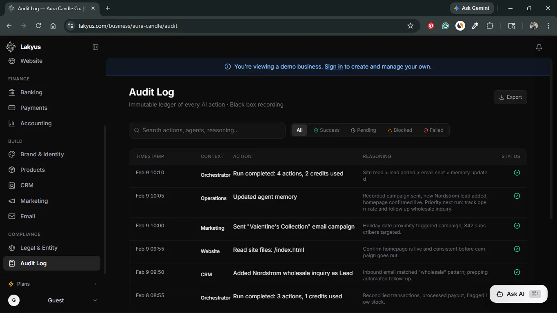Go to Chrome home page icon

click(53, 26)
